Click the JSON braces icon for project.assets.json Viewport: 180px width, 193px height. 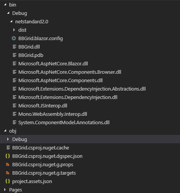click(x=8, y=181)
